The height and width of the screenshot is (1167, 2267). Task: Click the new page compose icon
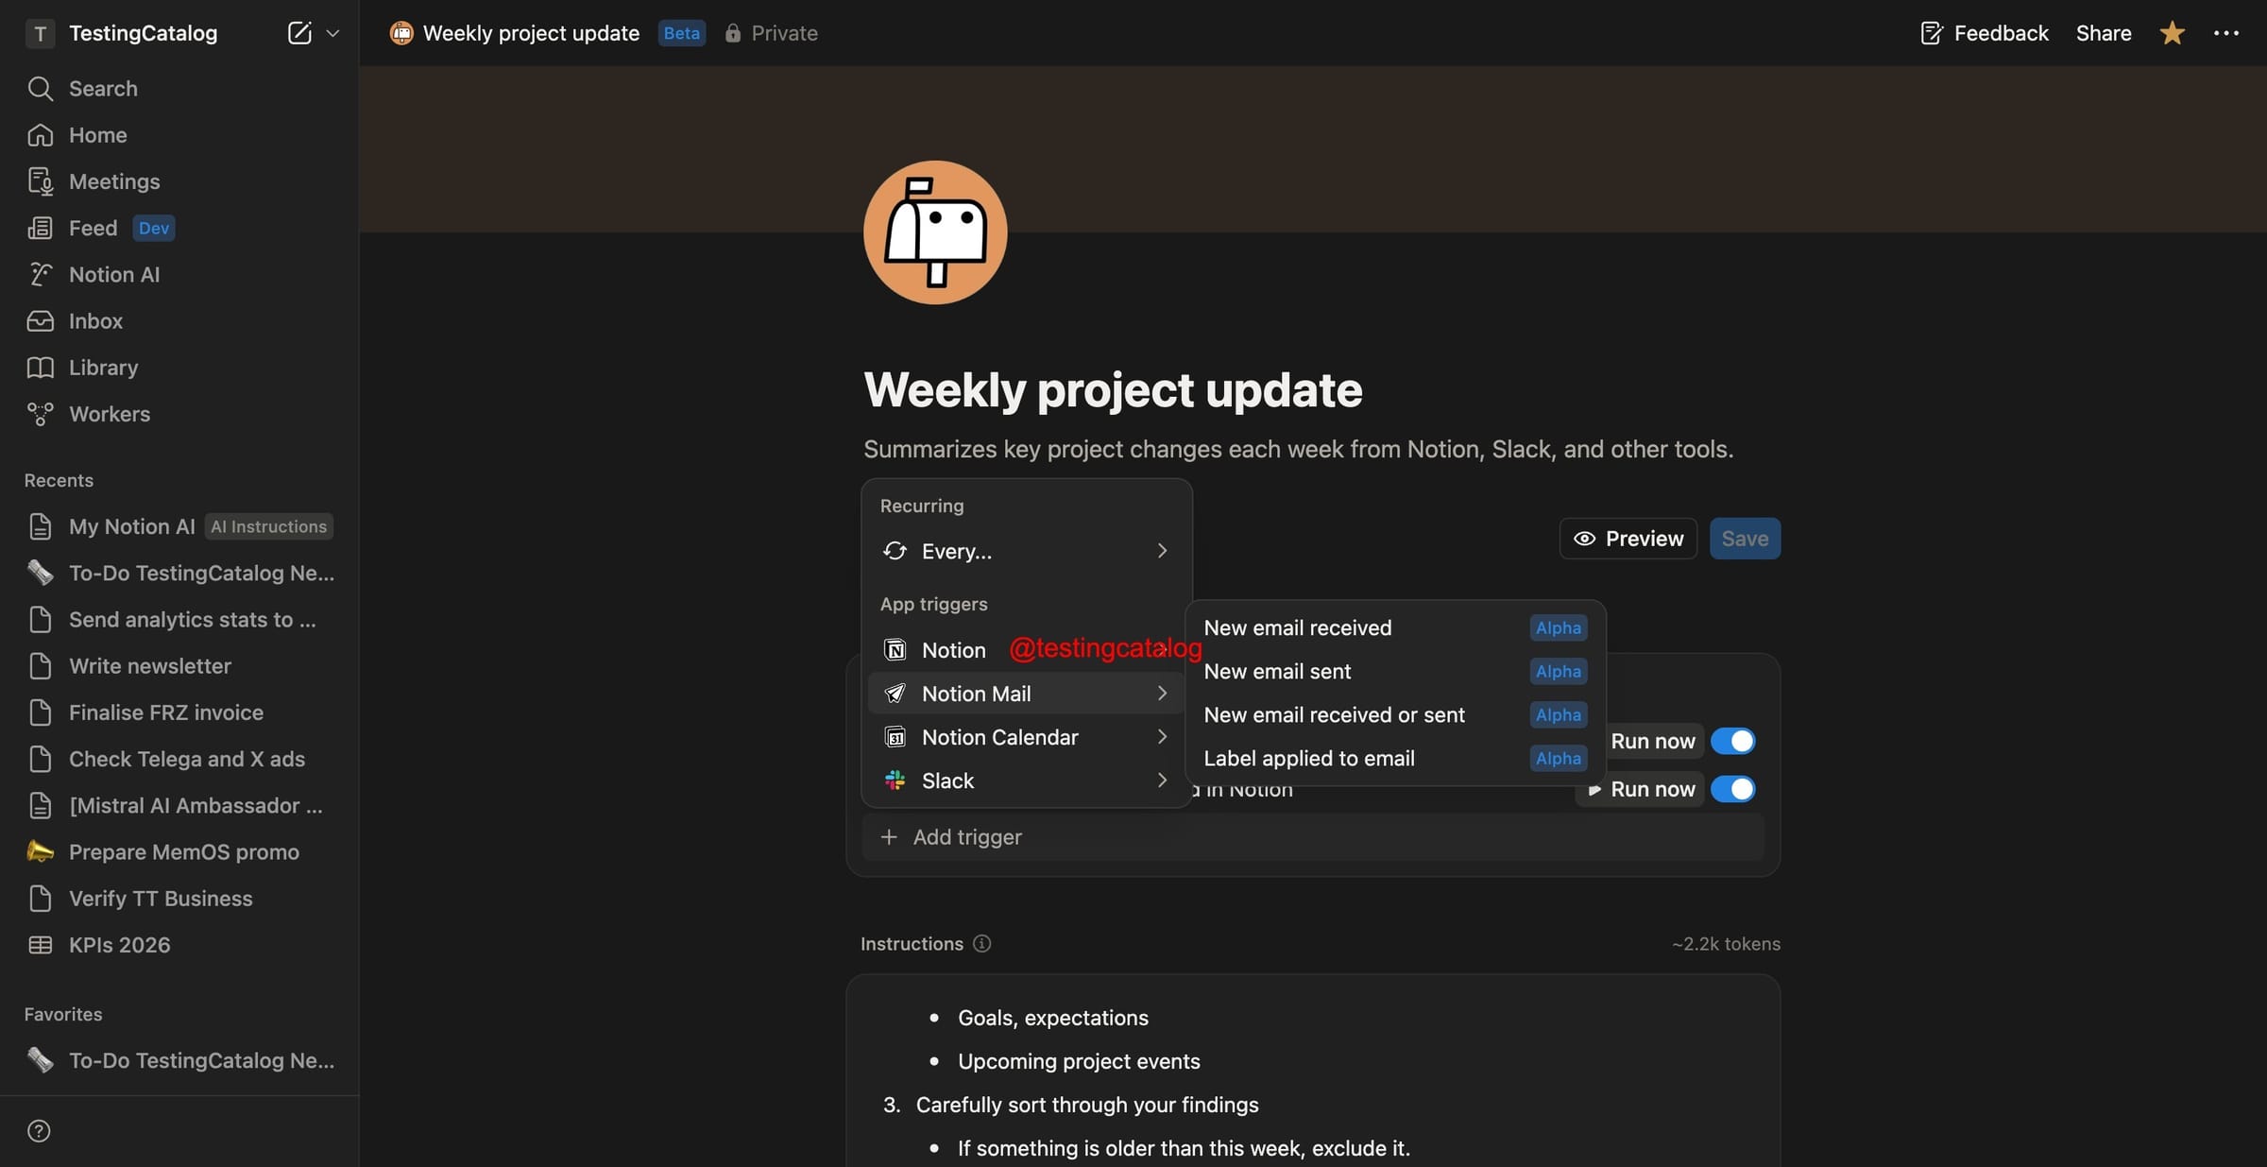coord(299,33)
